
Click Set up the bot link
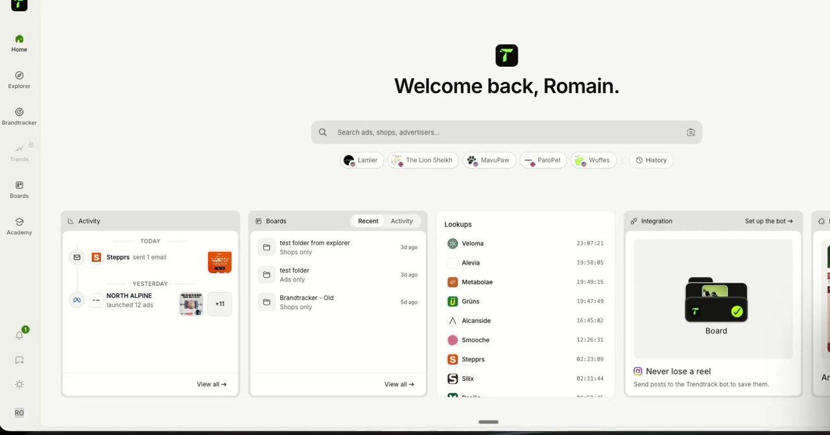[x=768, y=221]
